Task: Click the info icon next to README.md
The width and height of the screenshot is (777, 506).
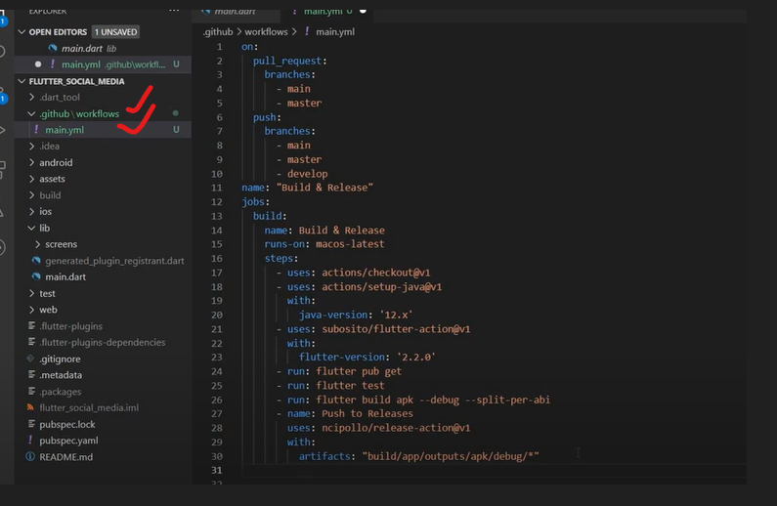Action: [31, 457]
